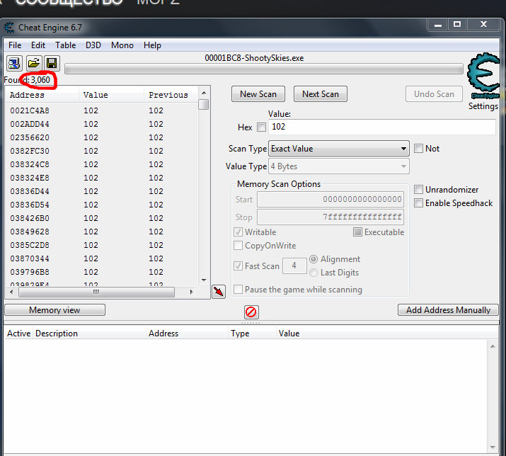Enable the Unrandomizer checkbox
Image resolution: width=506 pixels, height=456 pixels.
418,190
